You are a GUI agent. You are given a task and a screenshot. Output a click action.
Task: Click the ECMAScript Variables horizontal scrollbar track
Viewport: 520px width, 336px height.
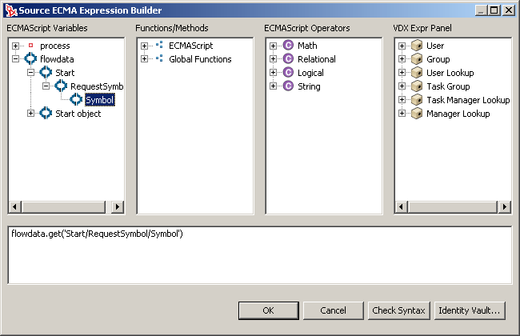[x=108, y=207]
